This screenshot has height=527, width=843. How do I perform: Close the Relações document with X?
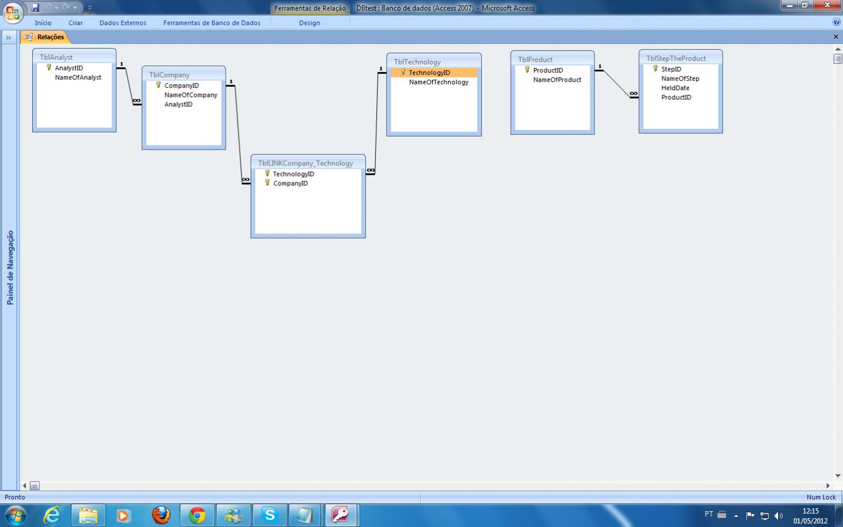pyautogui.click(x=836, y=37)
